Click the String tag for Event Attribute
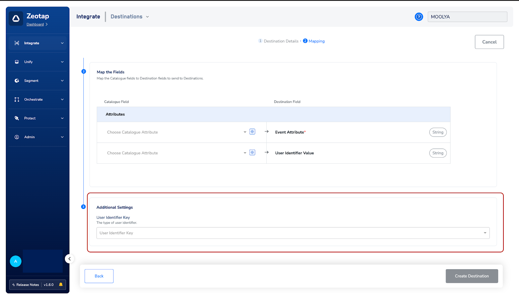Screen dimensions: 519x299 point(438,132)
